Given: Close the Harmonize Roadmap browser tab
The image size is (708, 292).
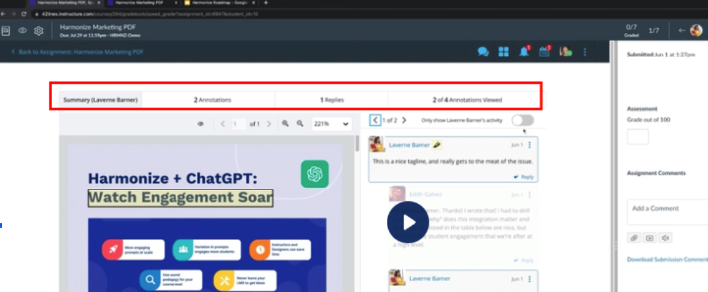Looking at the screenshot, I should coord(253,3).
